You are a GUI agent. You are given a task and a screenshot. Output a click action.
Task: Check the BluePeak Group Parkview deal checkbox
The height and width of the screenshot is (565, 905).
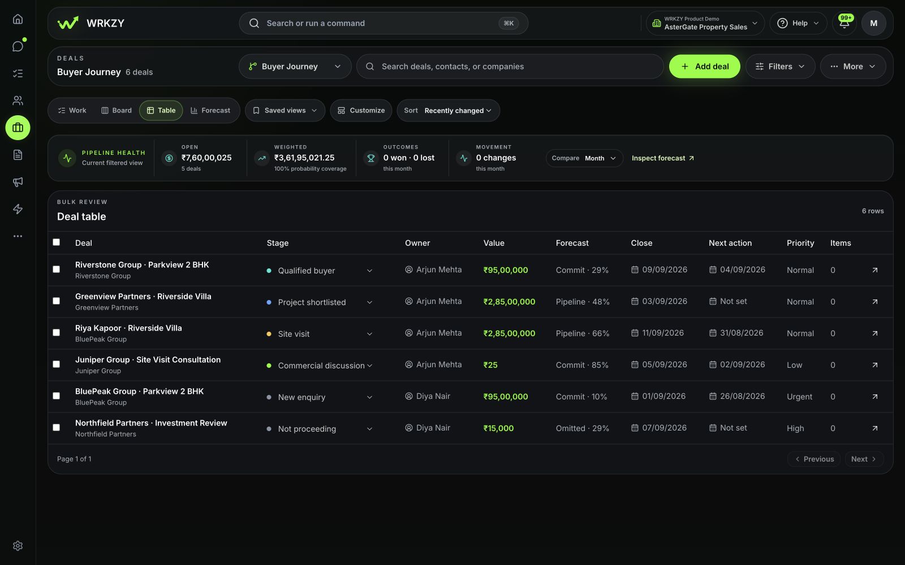[x=57, y=396]
